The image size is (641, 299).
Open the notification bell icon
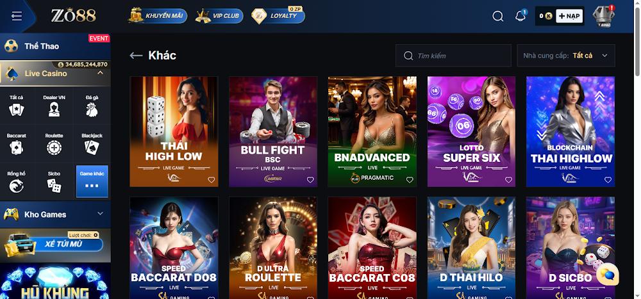tap(520, 16)
